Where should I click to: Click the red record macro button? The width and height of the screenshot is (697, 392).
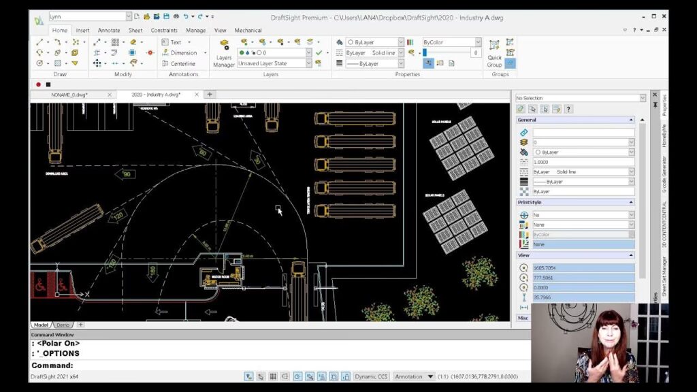(38, 84)
